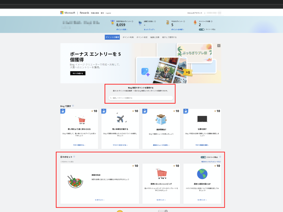Screen dimensions: 283x212
Task: Click the info icon beside daily set heading
Action: pos(74,157)
